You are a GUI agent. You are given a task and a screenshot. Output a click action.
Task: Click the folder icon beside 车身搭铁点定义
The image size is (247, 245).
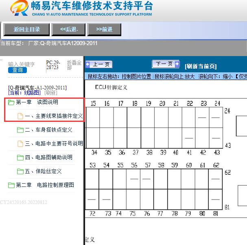[x=20, y=130]
